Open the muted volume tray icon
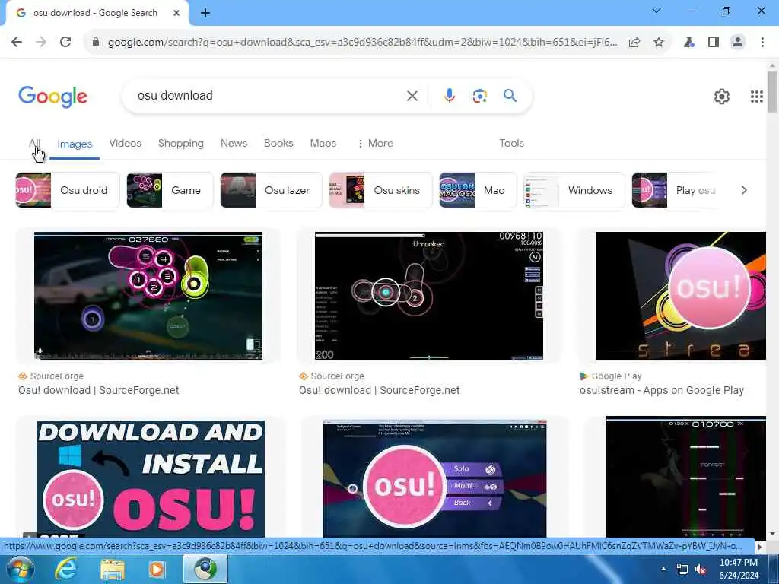The height and width of the screenshot is (584, 779). 701,570
